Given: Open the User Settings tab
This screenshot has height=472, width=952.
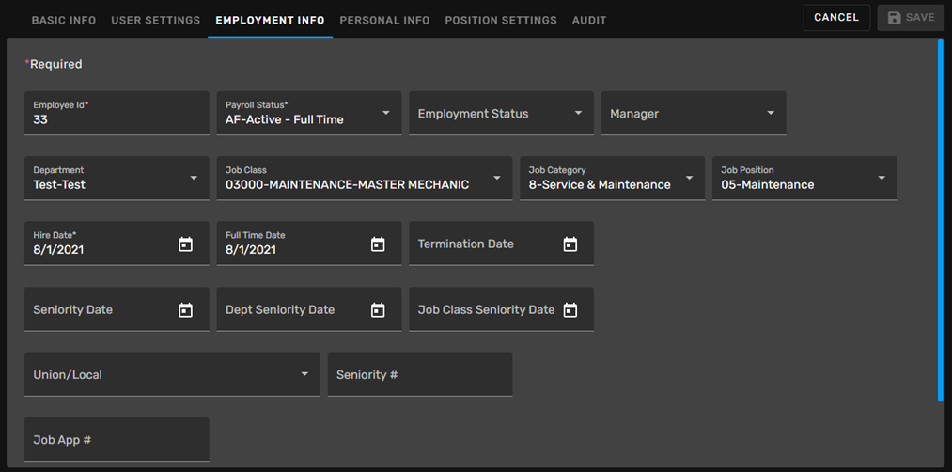Looking at the screenshot, I should (x=155, y=20).
